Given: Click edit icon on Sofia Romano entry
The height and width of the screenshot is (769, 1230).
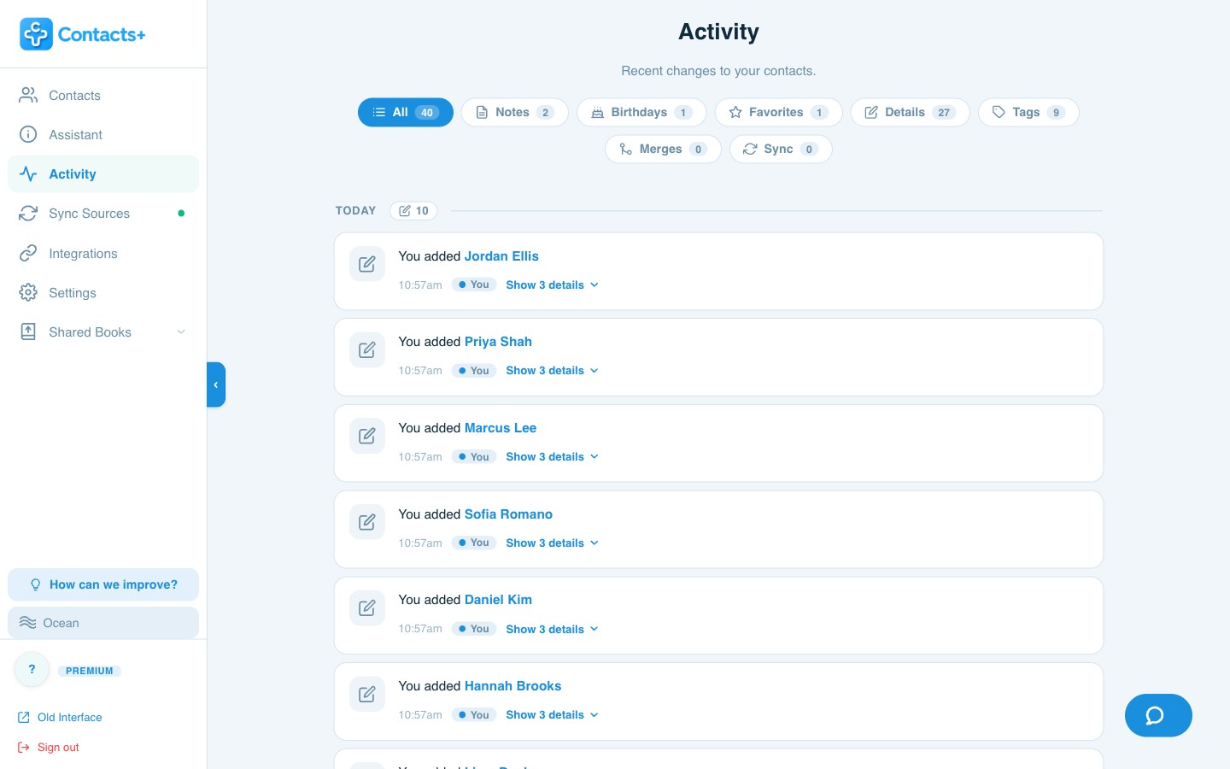Looking at the screenshot, I should pos(367,522).
